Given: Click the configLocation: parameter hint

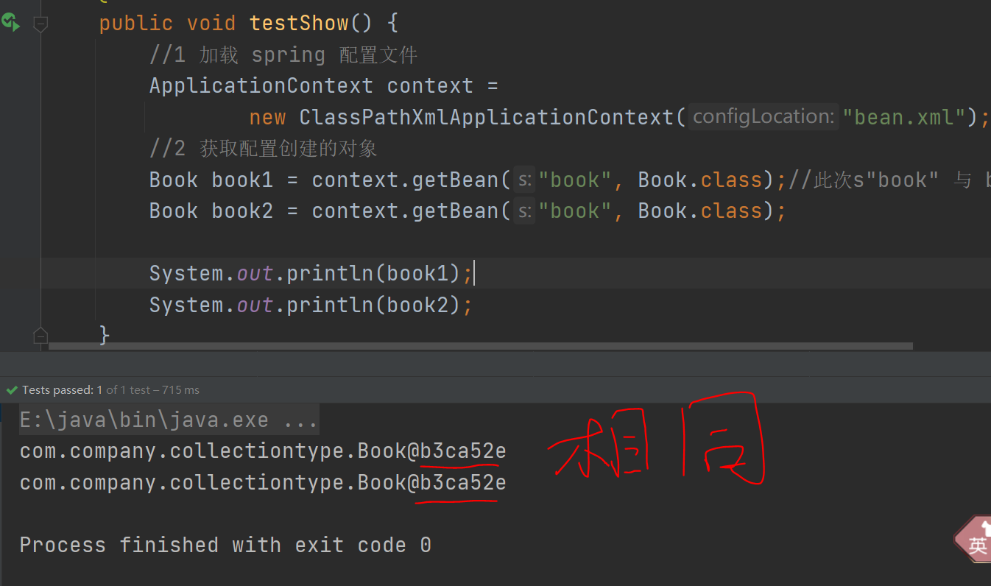Looking at the screenshot, I should 763,116.
